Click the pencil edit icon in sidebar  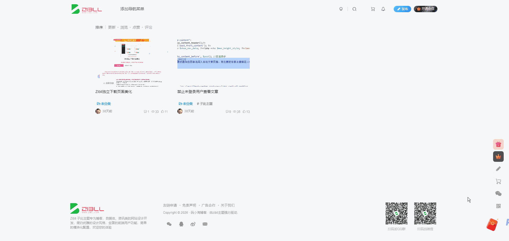coord(498,169)
